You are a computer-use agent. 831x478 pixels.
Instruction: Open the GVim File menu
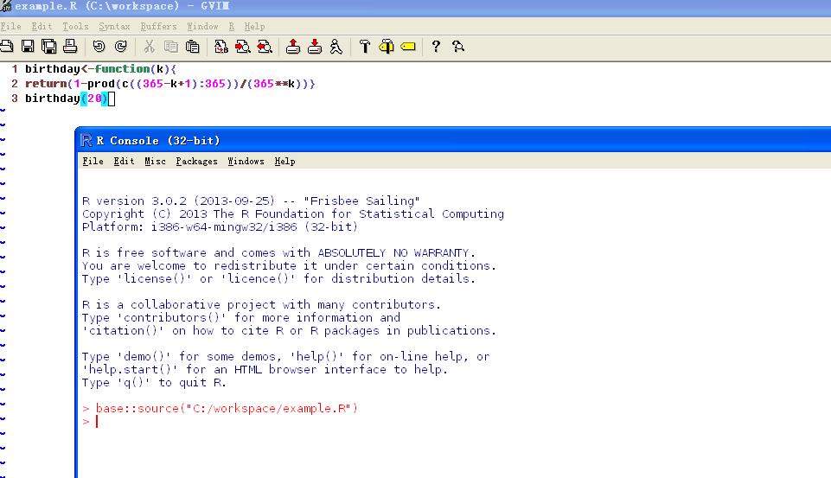point(10,27)
